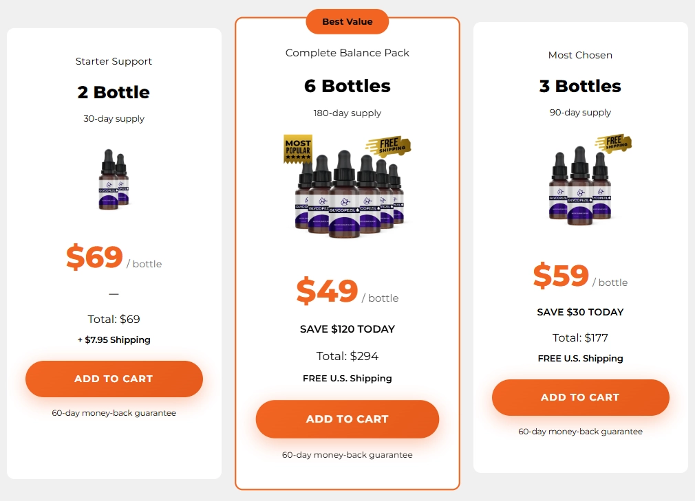The image size is (695, 501).
Task: Click the 2 Bottle product image
Action: coord(113,180)
